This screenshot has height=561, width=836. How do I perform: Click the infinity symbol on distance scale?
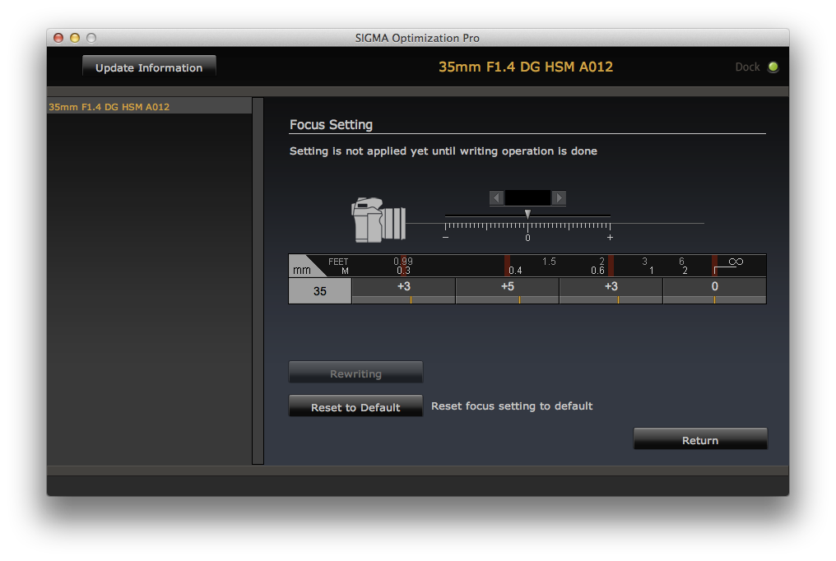(x=736, y=262)
